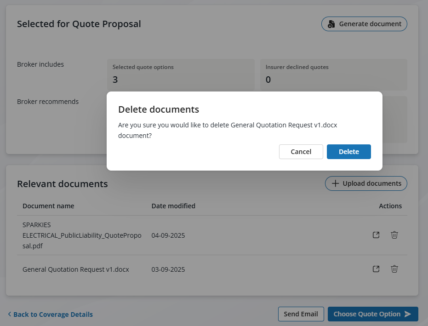Screen dimensions: 428x326
Task: Click trash icon for SPARKIES ELECTRICAL PDF
Action: (394, 235)
